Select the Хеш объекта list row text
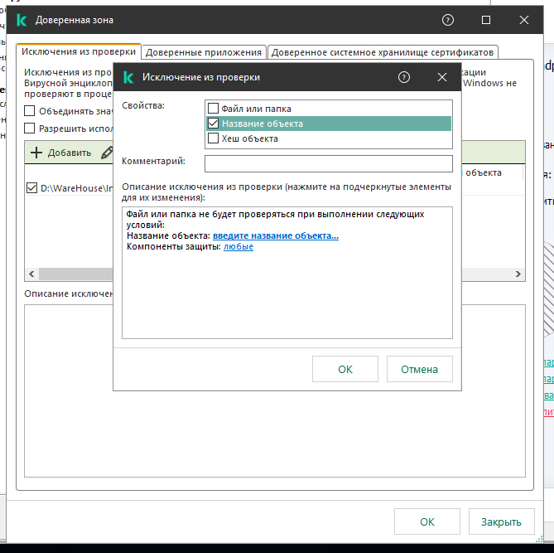The image size is (554, 553). [x=250, y=138]
